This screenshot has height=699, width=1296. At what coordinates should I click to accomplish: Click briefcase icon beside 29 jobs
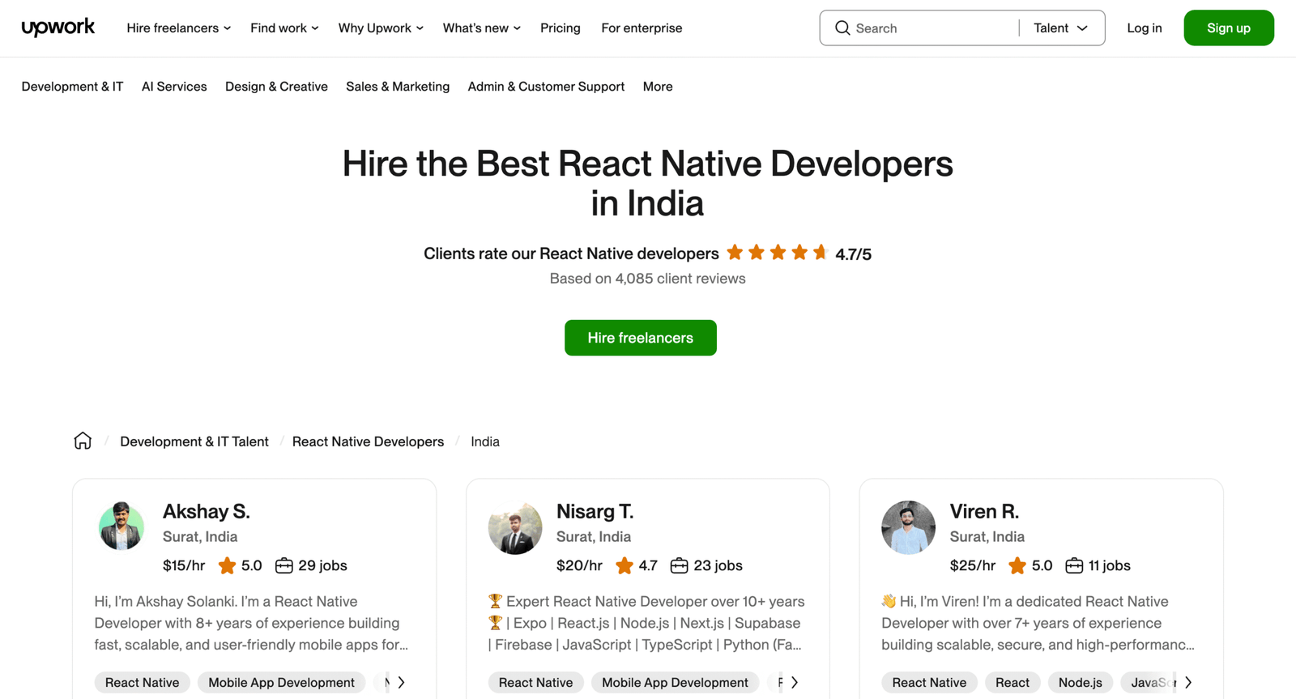[283, 565]
